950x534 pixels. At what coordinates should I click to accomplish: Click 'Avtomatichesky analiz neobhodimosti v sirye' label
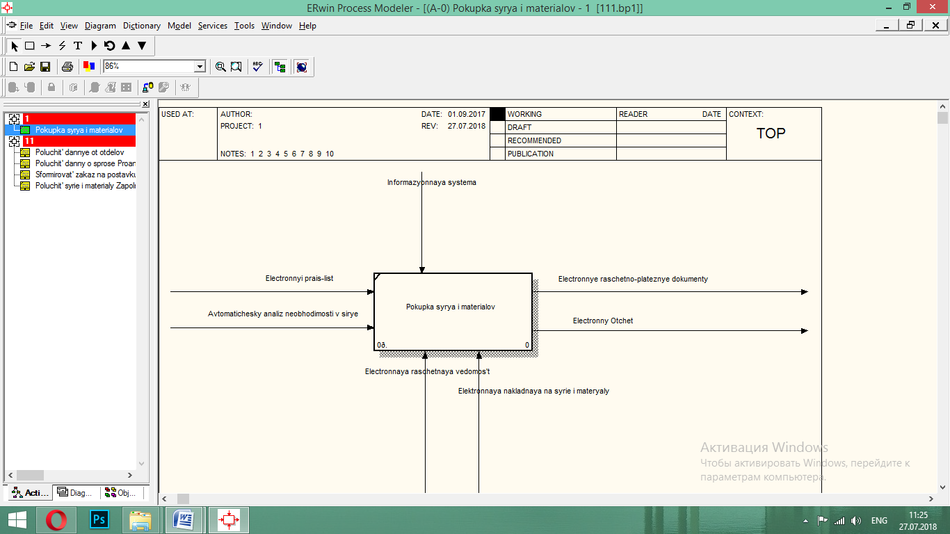click(x=283, y=314)
